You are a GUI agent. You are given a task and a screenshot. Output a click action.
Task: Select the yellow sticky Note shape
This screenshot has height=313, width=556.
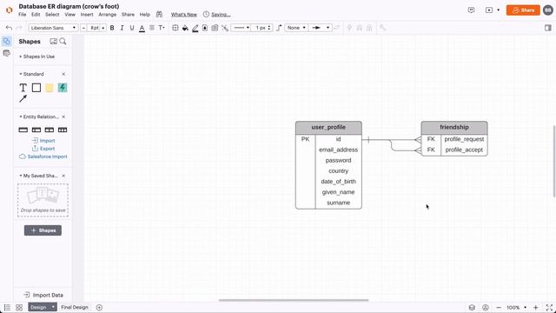50,87
